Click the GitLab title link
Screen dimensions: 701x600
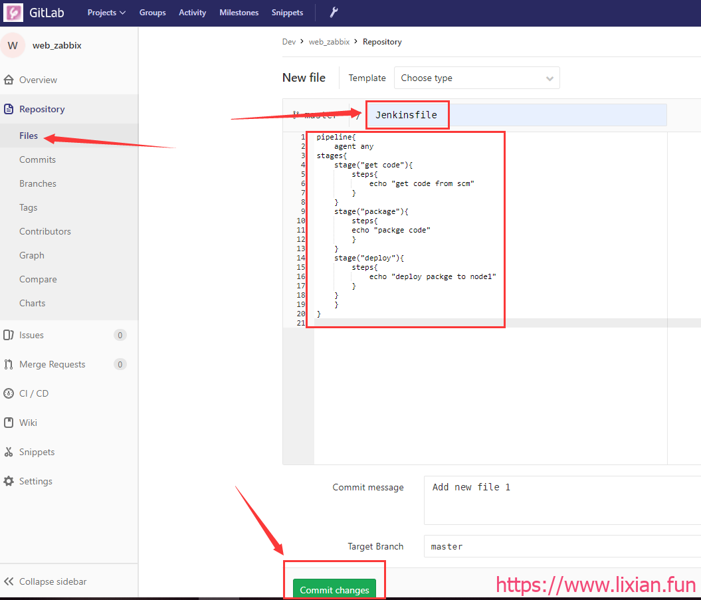(x=47, y=13)
